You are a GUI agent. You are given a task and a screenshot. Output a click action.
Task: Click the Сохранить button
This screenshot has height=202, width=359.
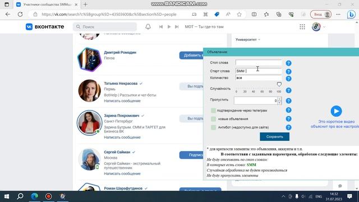coord(274,137)
